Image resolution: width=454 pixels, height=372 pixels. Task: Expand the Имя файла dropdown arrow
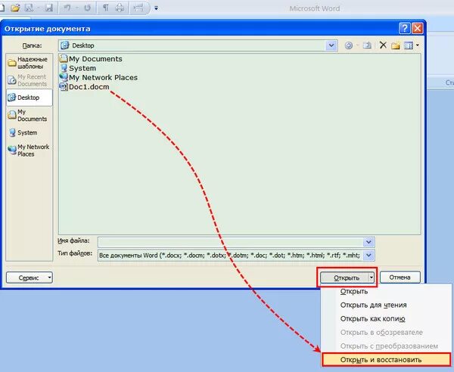[x=368, y=242]
